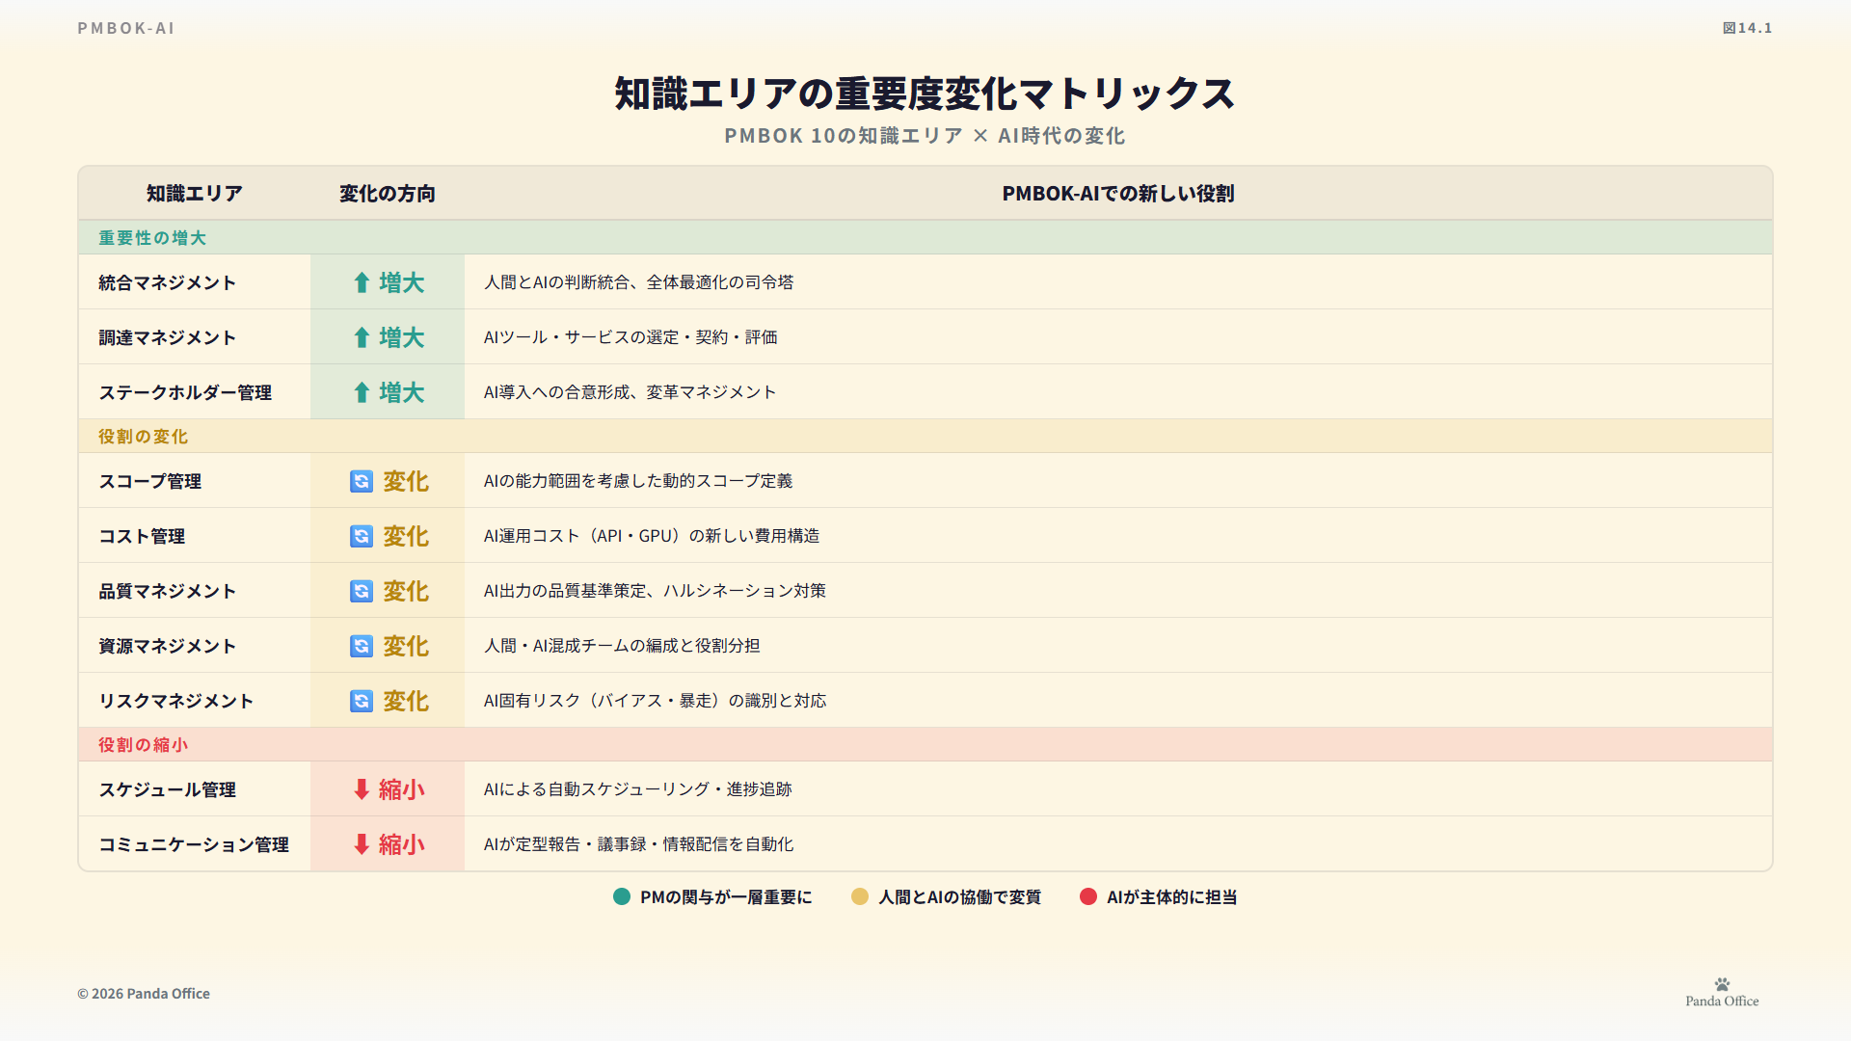1851x1041 pixels.
Task: Click the green up arrow beside 統合マネジメント
Action: coord(362,282)
